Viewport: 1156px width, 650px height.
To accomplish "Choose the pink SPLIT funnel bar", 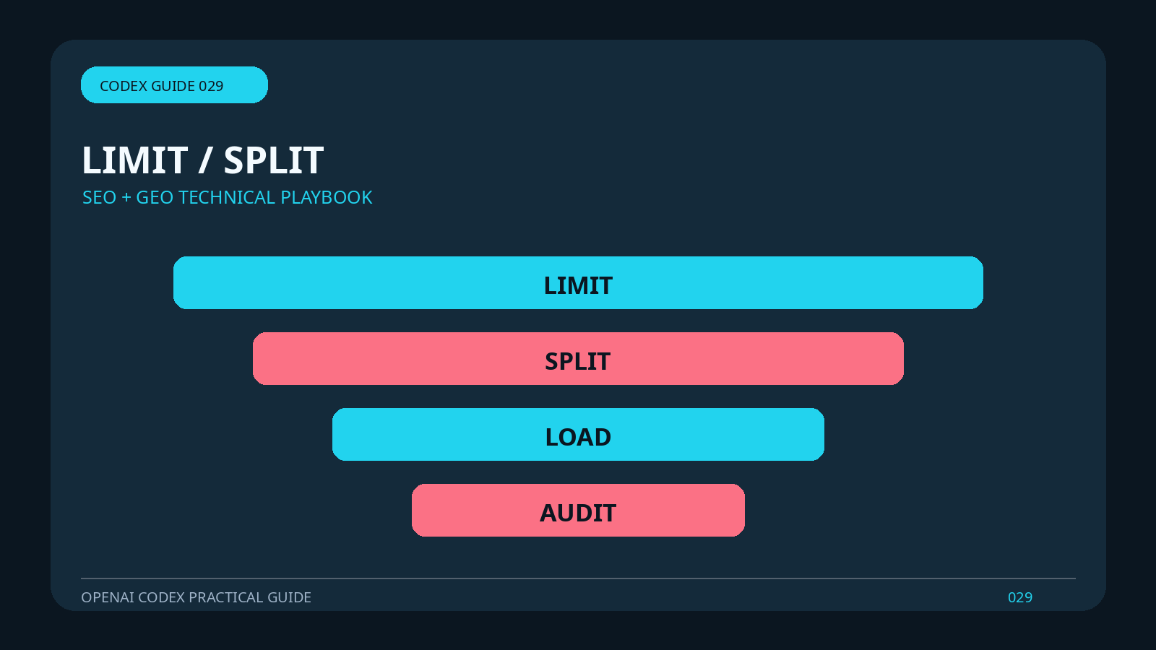I will [578, 358].
